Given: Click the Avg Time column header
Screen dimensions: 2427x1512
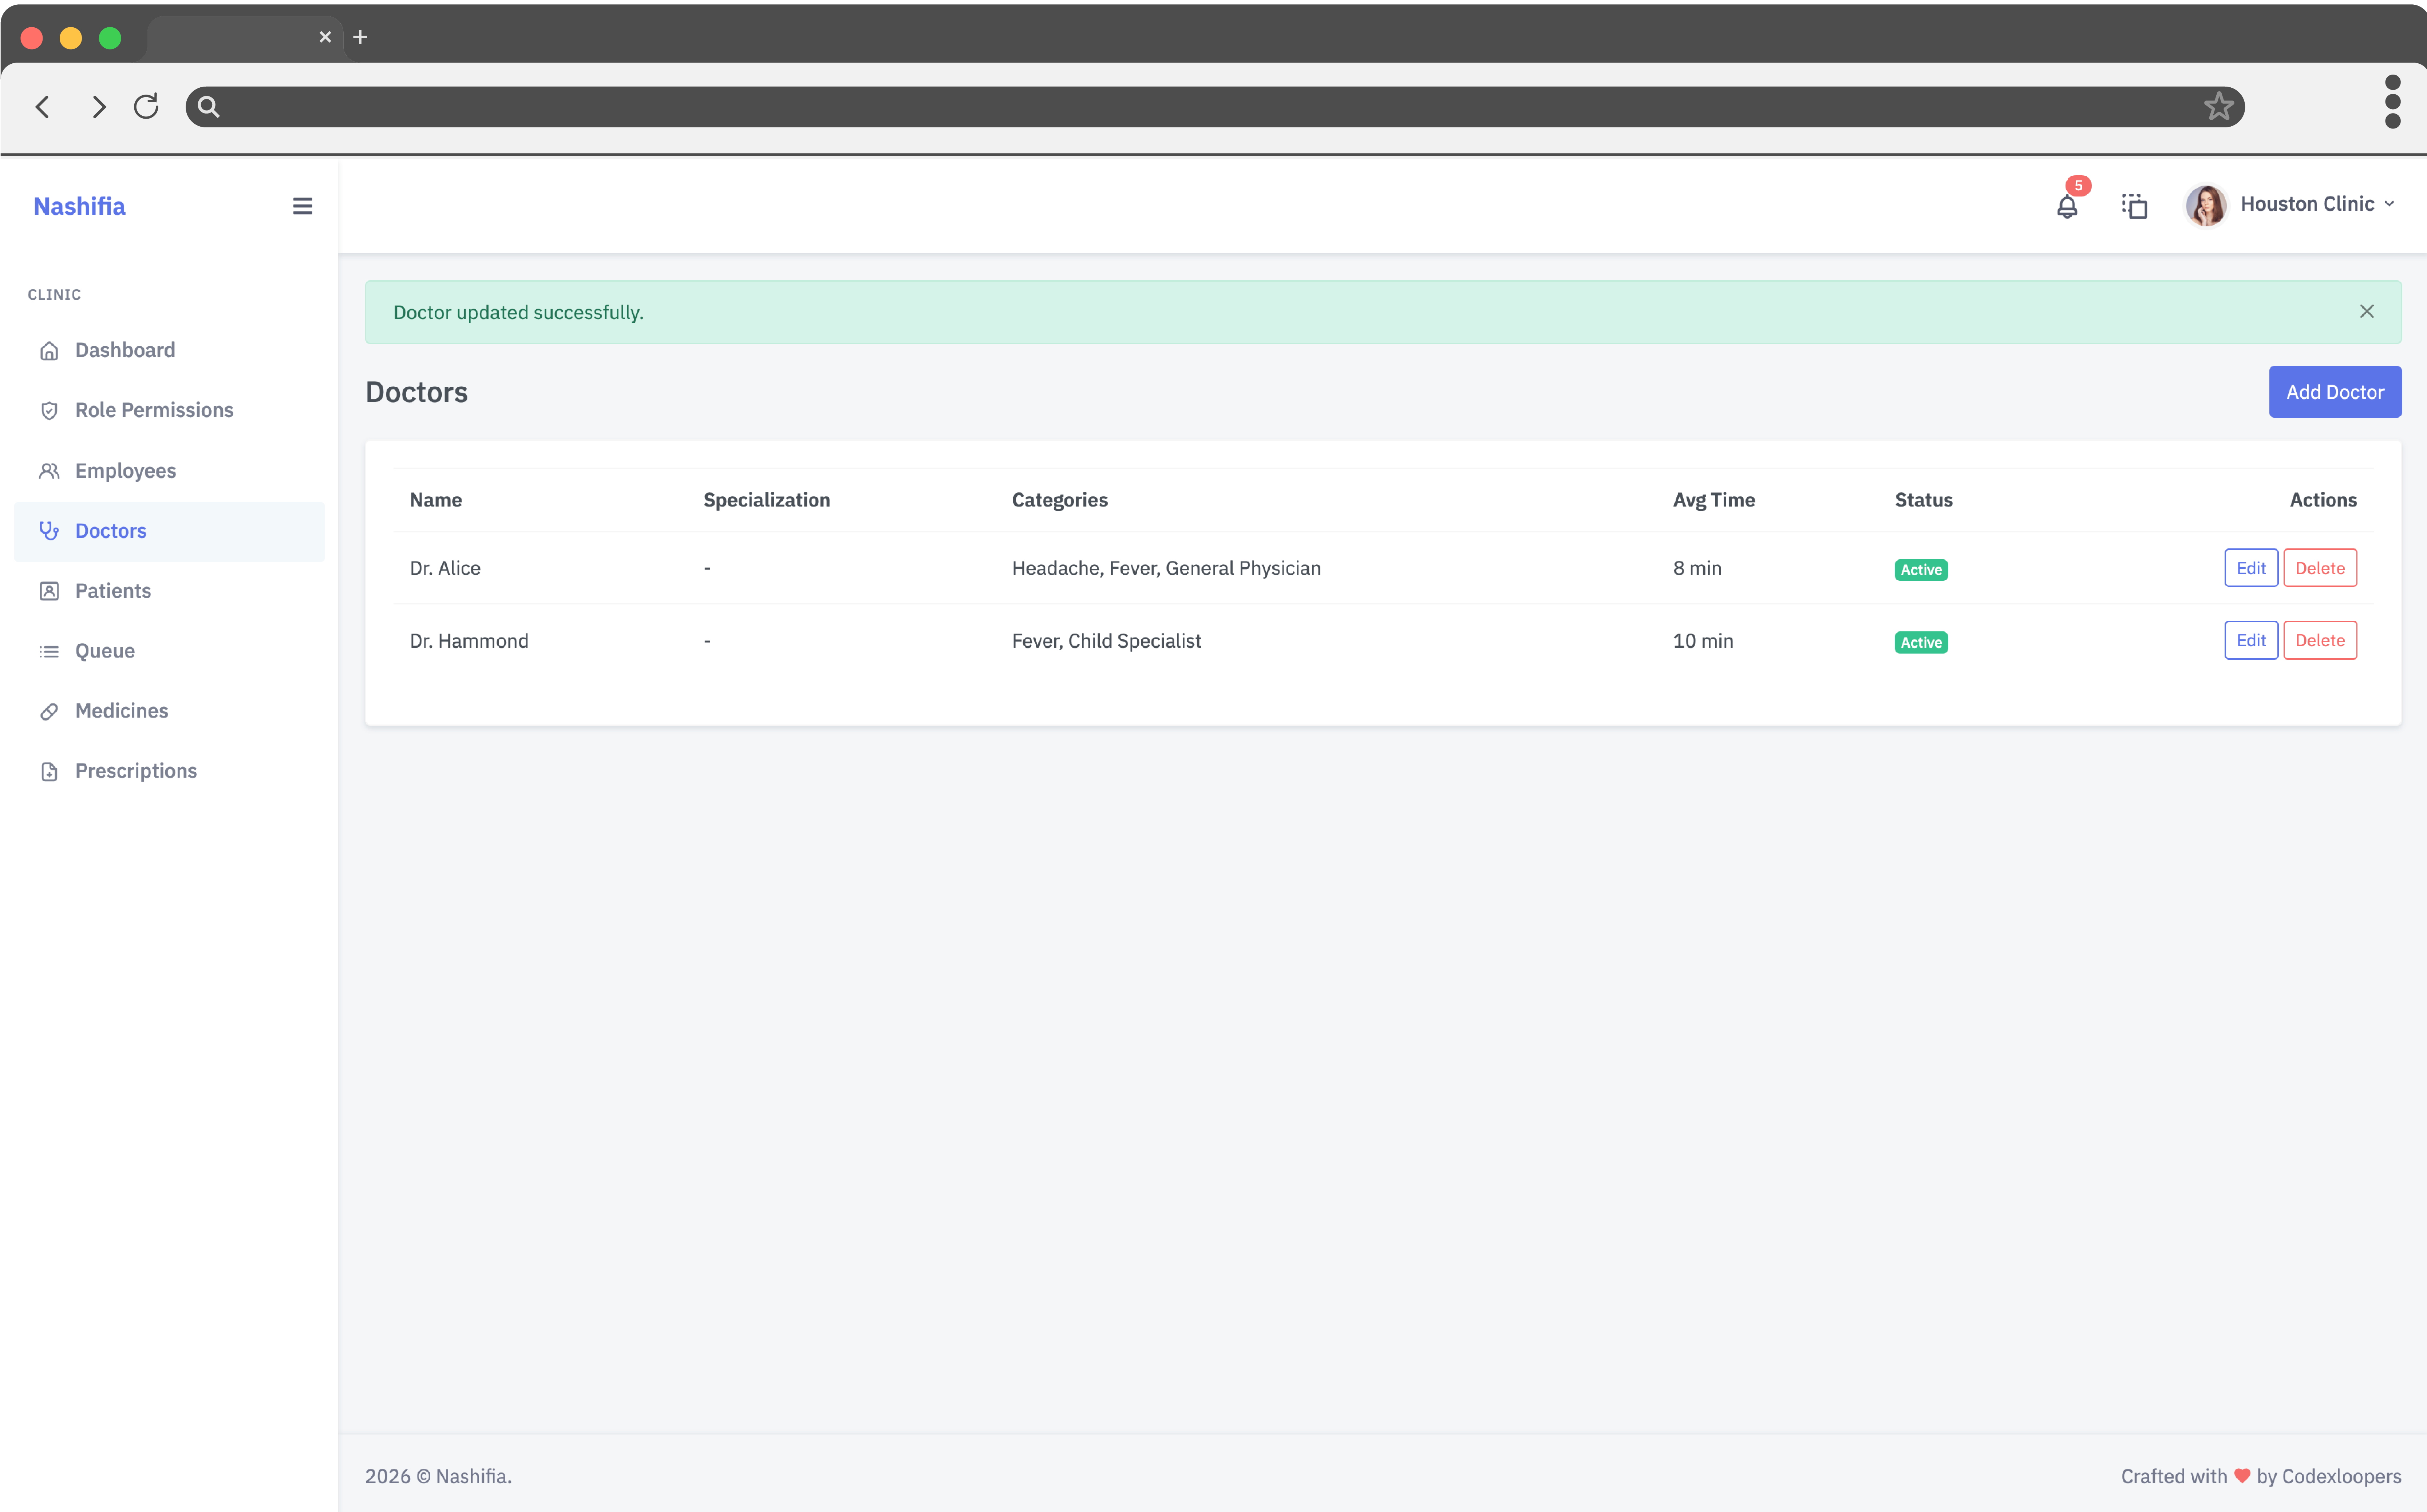Looking at the screenshot, I should pyautogui.click(x=1714, y=500).
